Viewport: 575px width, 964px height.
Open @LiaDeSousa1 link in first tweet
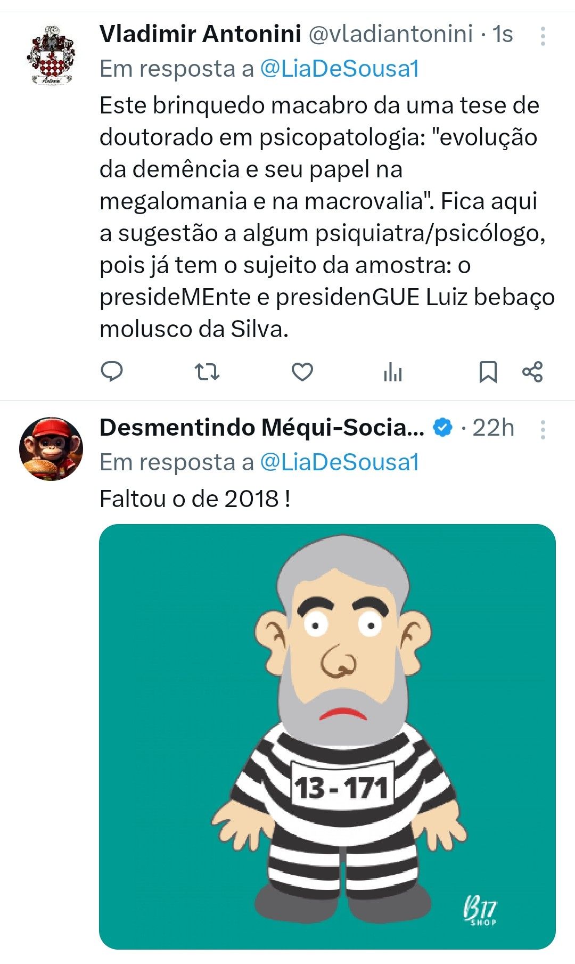point(339,69)
